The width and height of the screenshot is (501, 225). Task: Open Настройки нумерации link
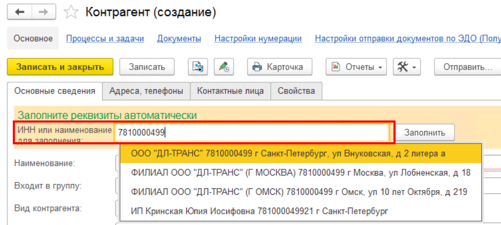tap(258, 39)
